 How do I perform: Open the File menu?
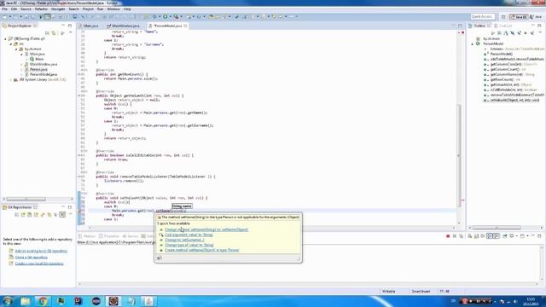pyautogui.click(x=4, y=9)
